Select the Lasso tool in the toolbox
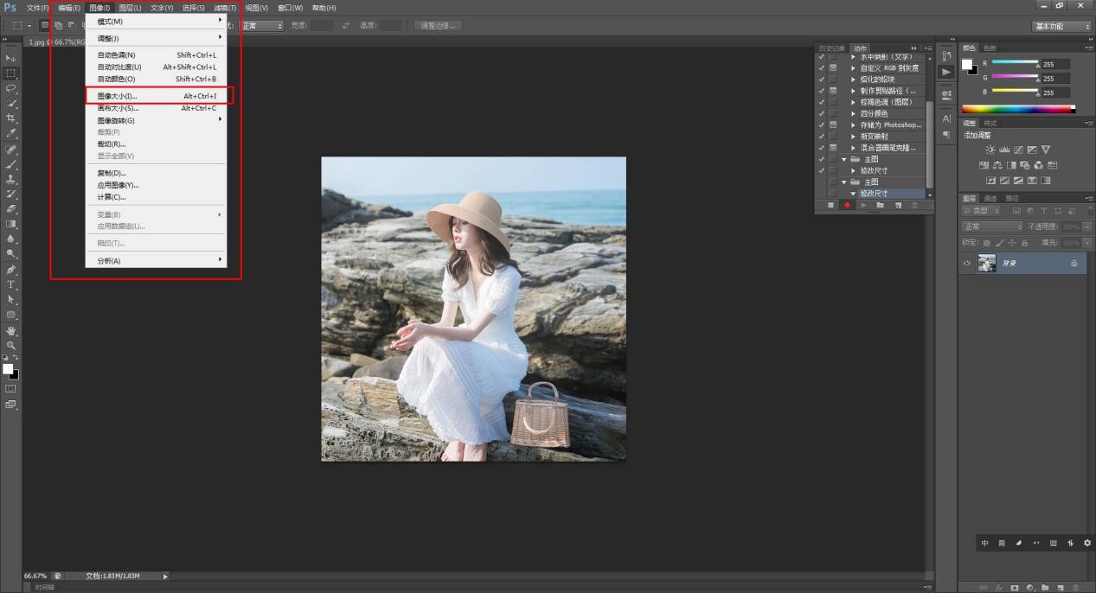1096x593 pixels. 11,88
